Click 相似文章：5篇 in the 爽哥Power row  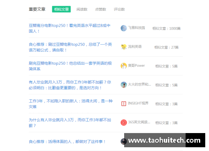tap(166, 66)
